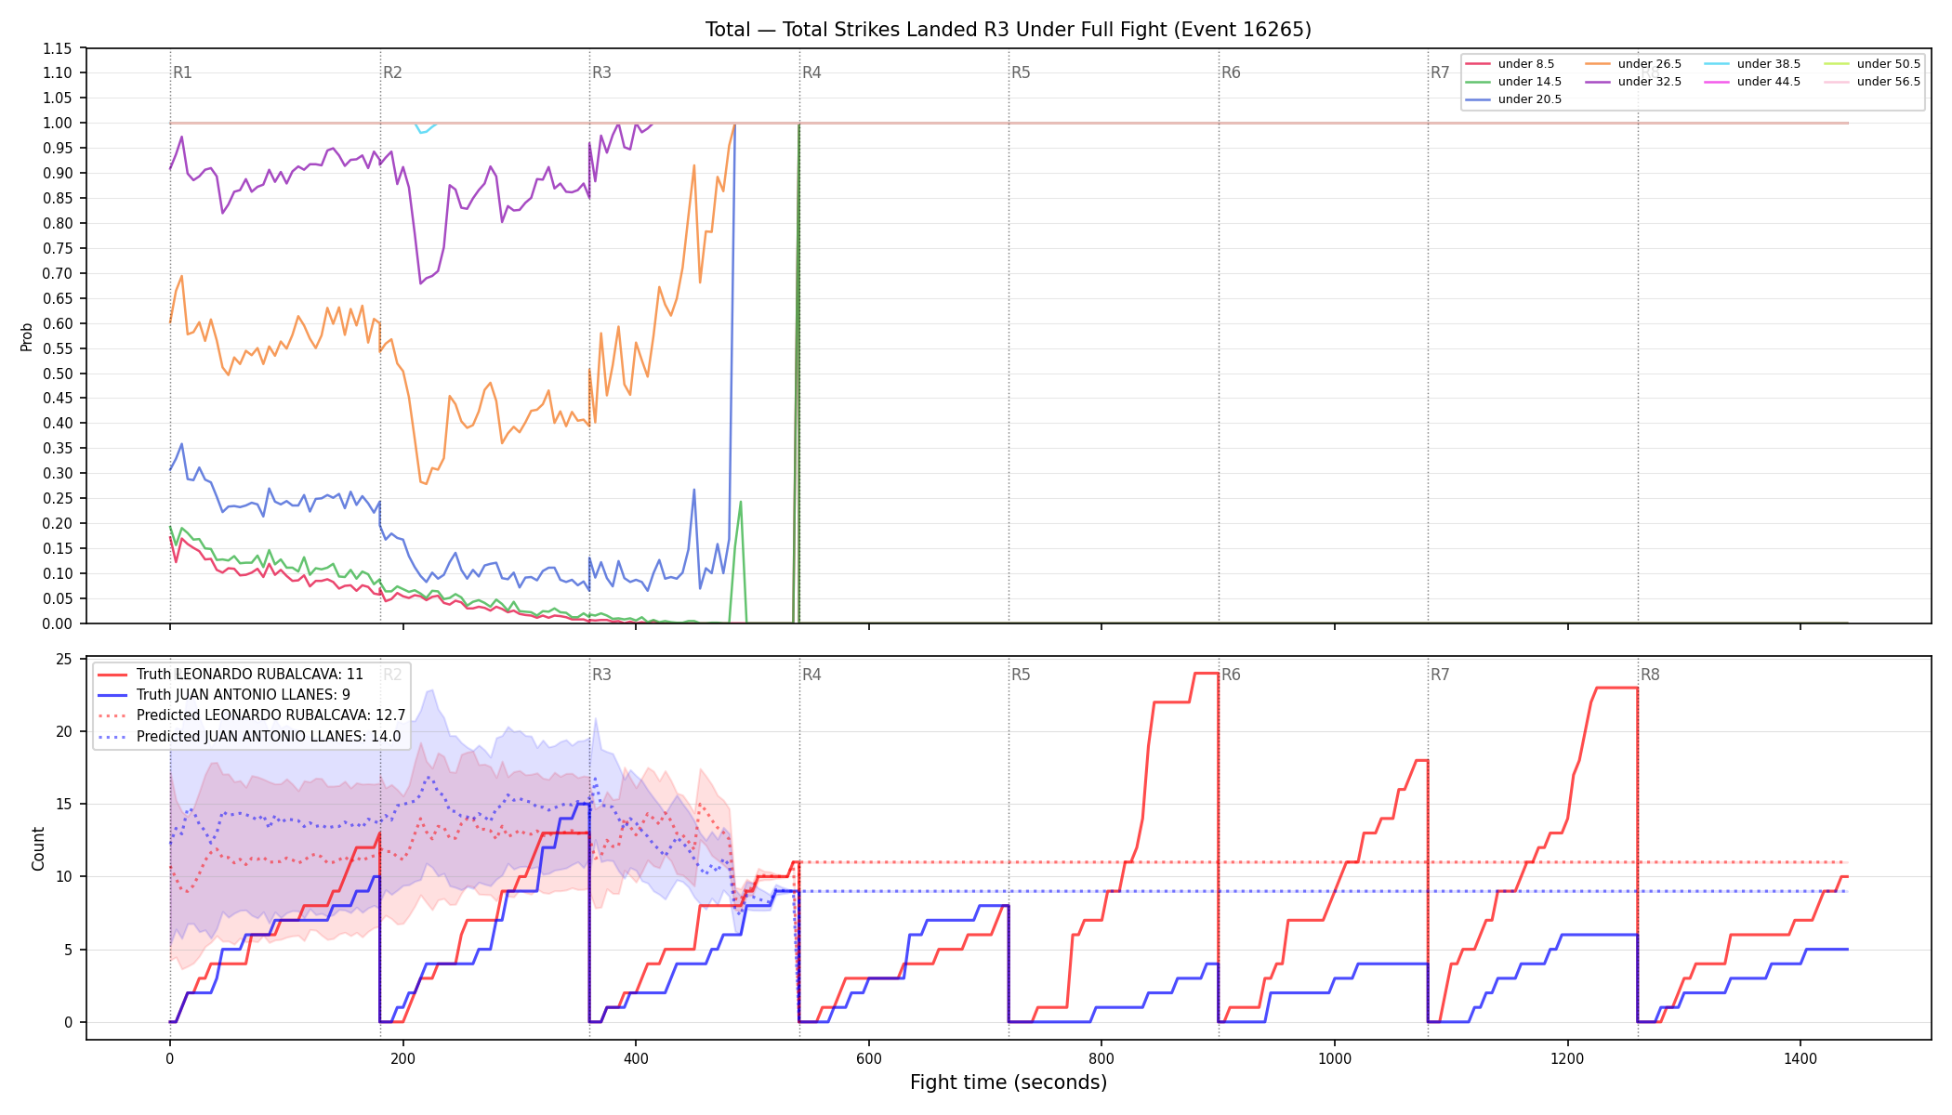This screenshot has width=1952, height=1115.
Task: Click the 'Count' y-axis label
Action: coord(38,848)
